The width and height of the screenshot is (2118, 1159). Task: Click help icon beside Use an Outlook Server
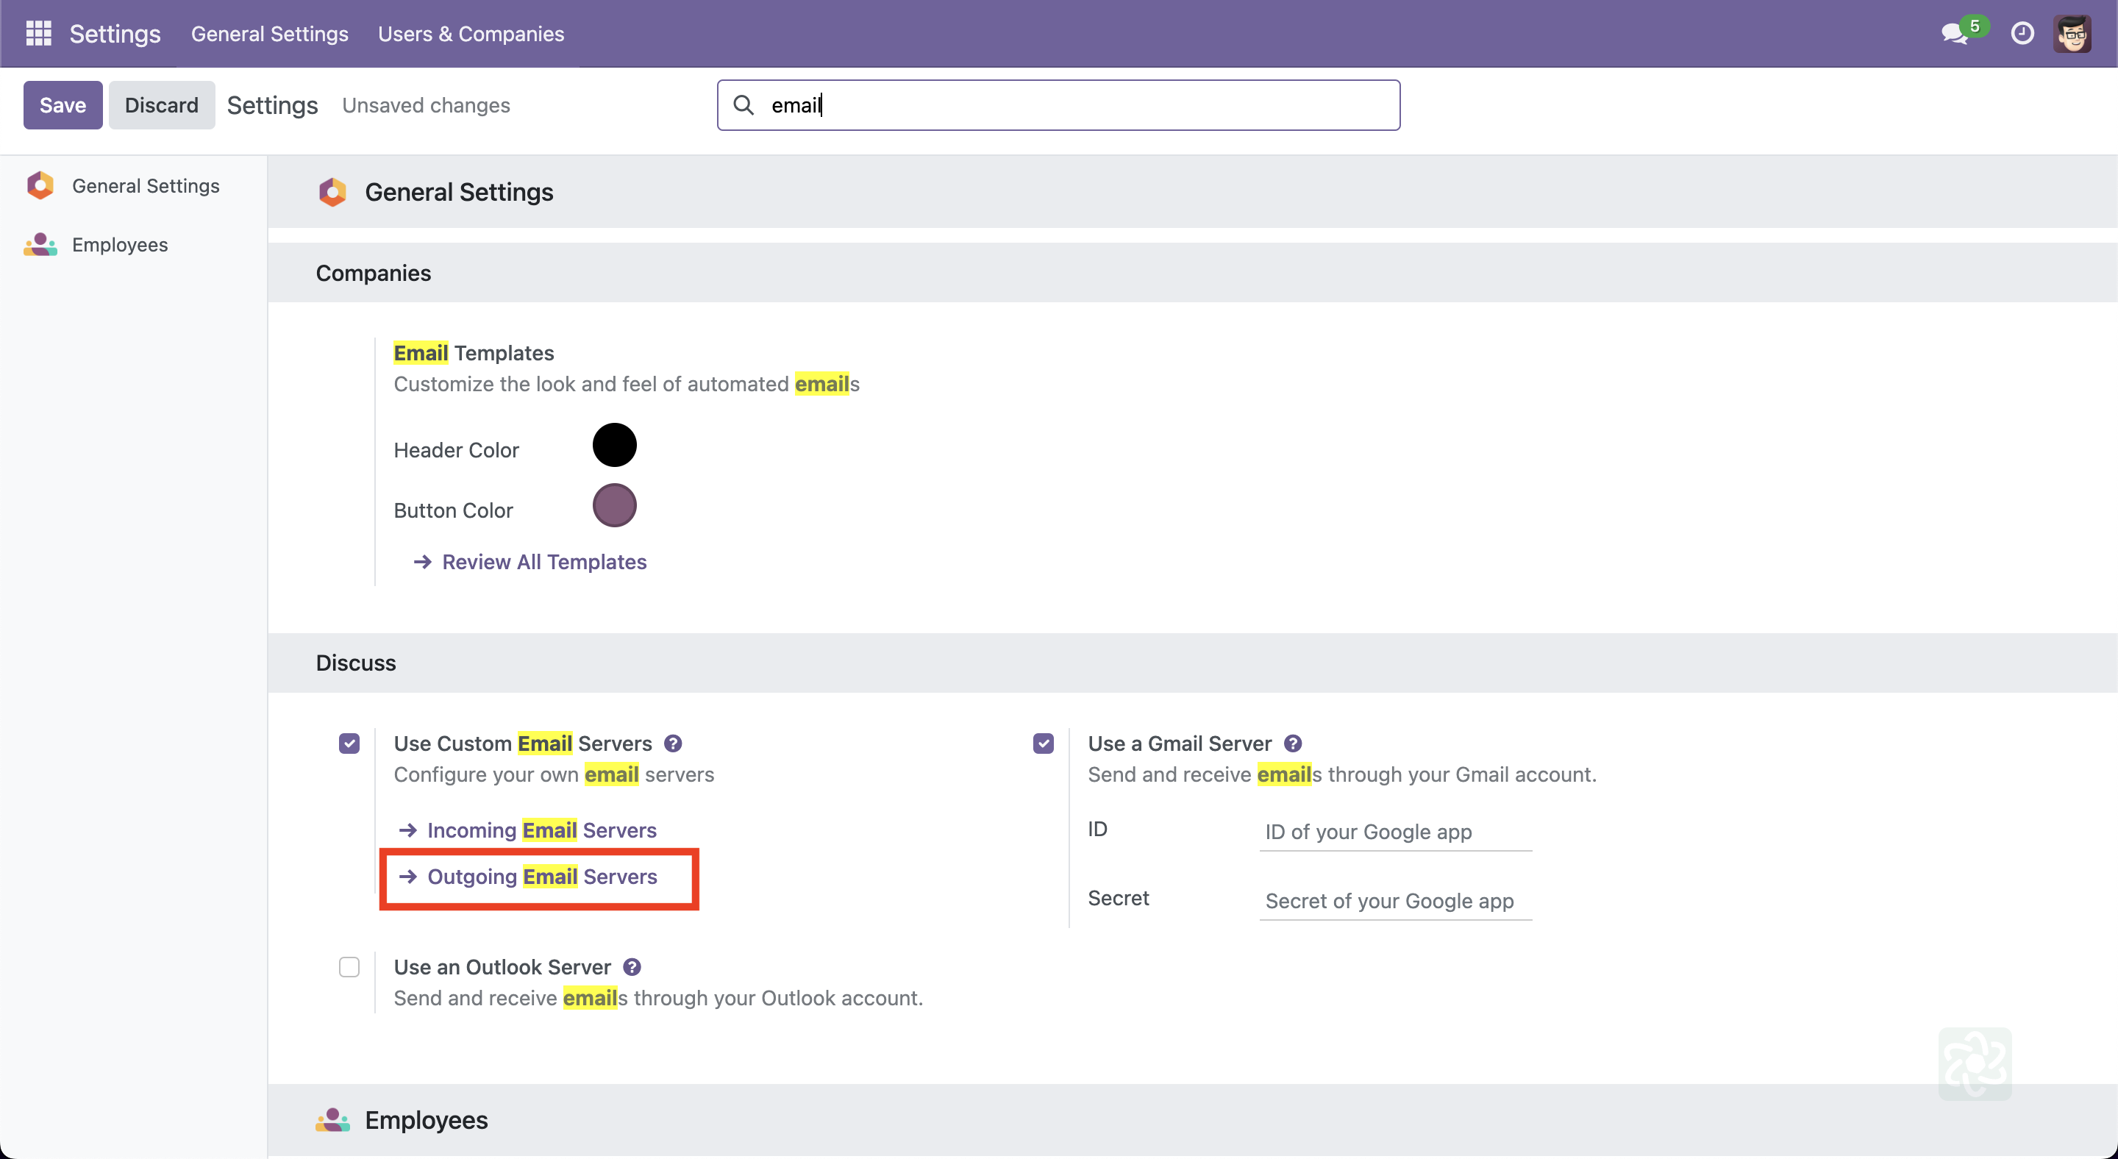632,966
